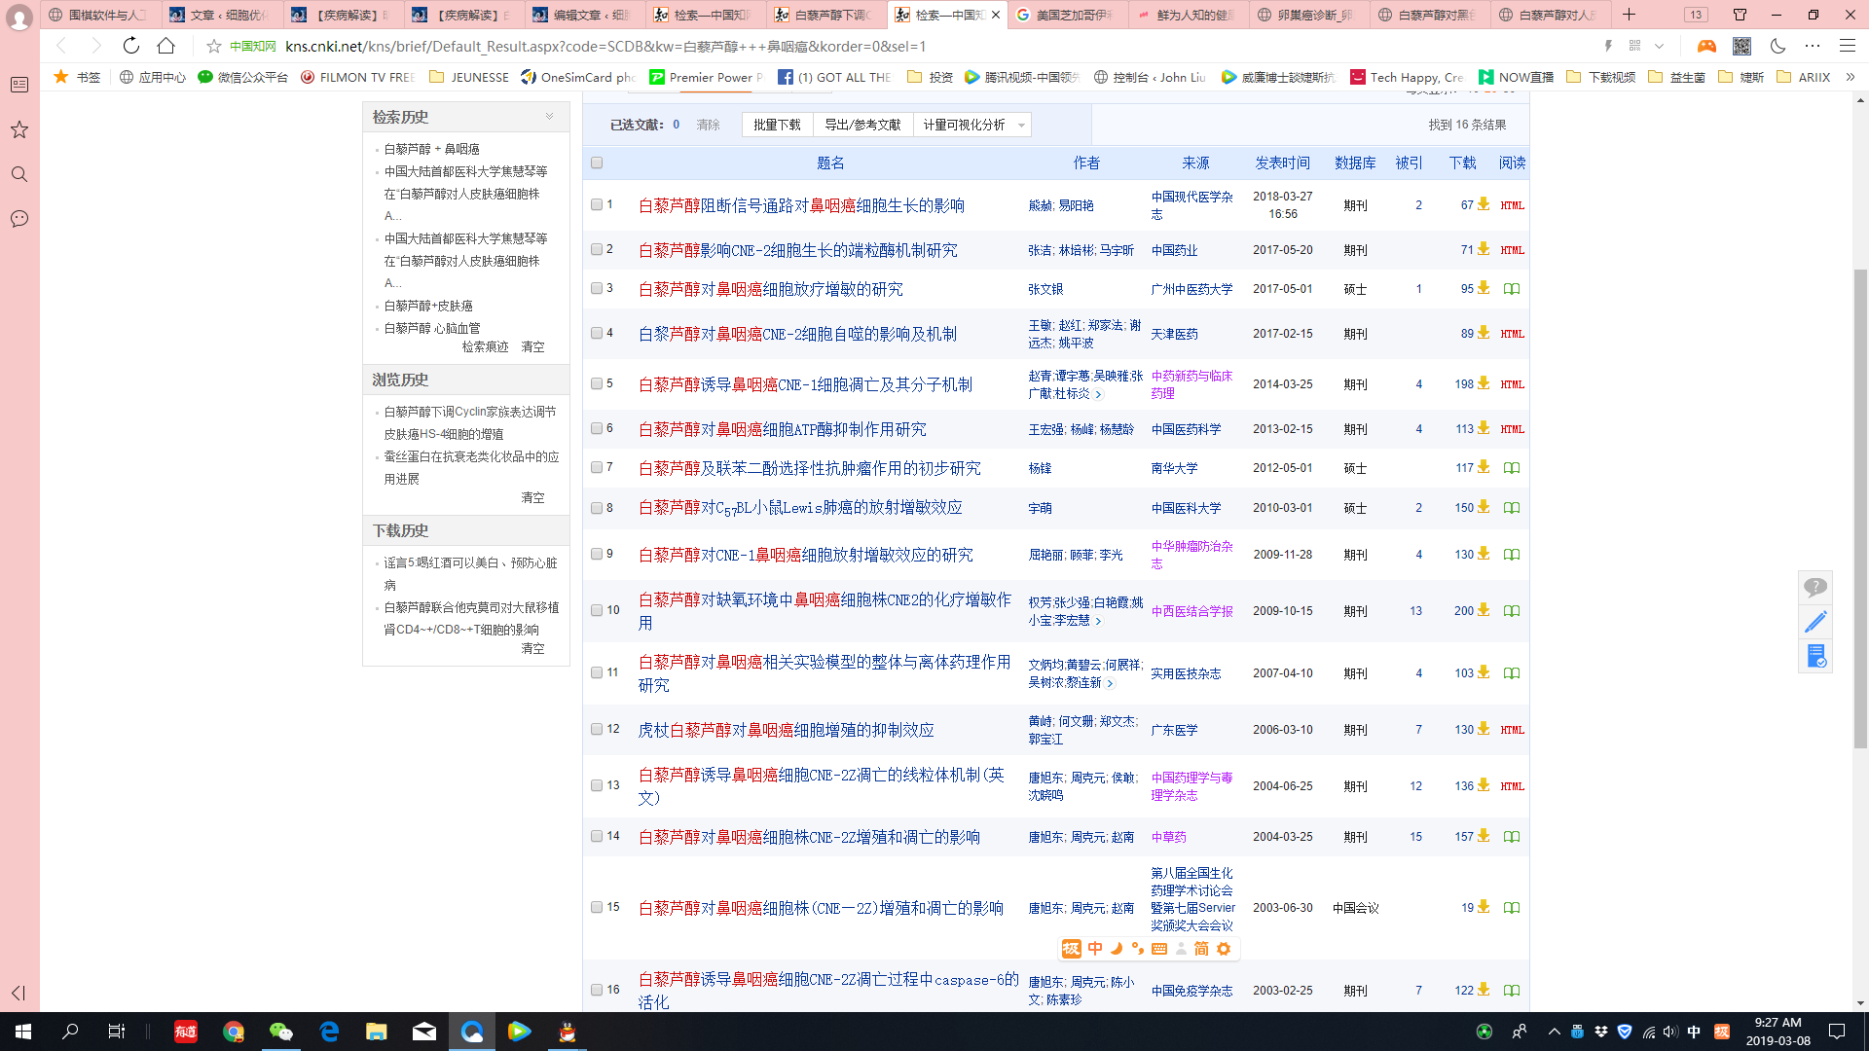Switch to 卵巢癌诊断 browser tab
Screen dimensions: 1869x1051
[x=1308, y=15]
